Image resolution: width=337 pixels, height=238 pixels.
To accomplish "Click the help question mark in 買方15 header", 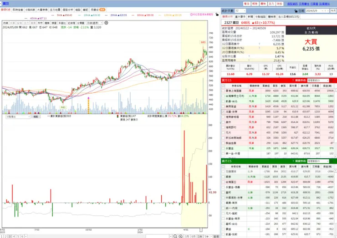I will point(293,81).
